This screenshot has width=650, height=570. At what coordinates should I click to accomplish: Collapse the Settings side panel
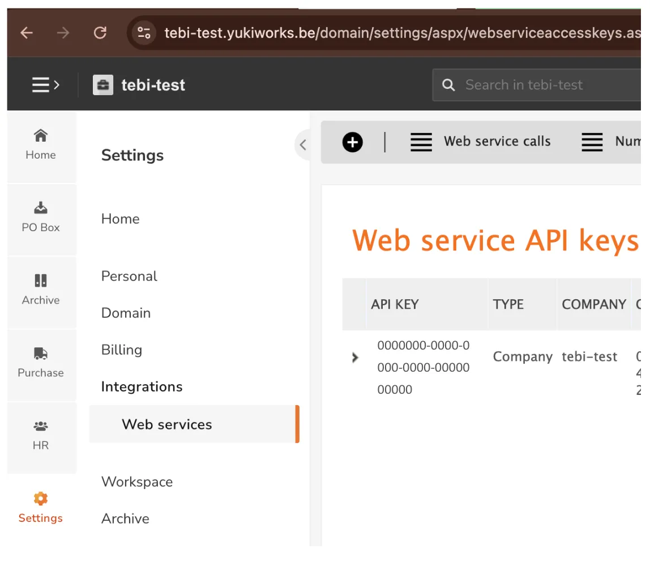303,145
